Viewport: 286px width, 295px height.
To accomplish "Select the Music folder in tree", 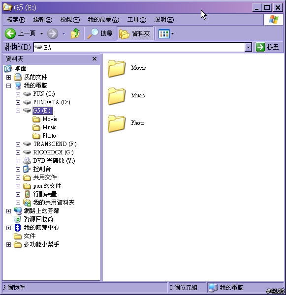I will tap(44, 127).
